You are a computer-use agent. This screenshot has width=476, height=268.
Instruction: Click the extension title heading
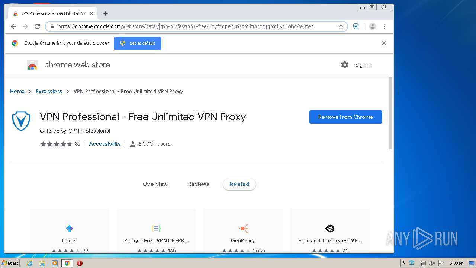[x=143, y=117]
